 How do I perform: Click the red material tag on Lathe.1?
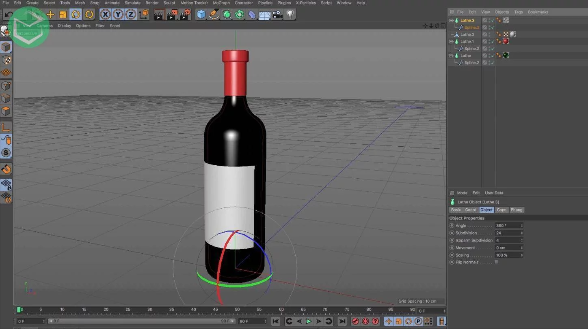pyautogui.click(x=506, y=41)
